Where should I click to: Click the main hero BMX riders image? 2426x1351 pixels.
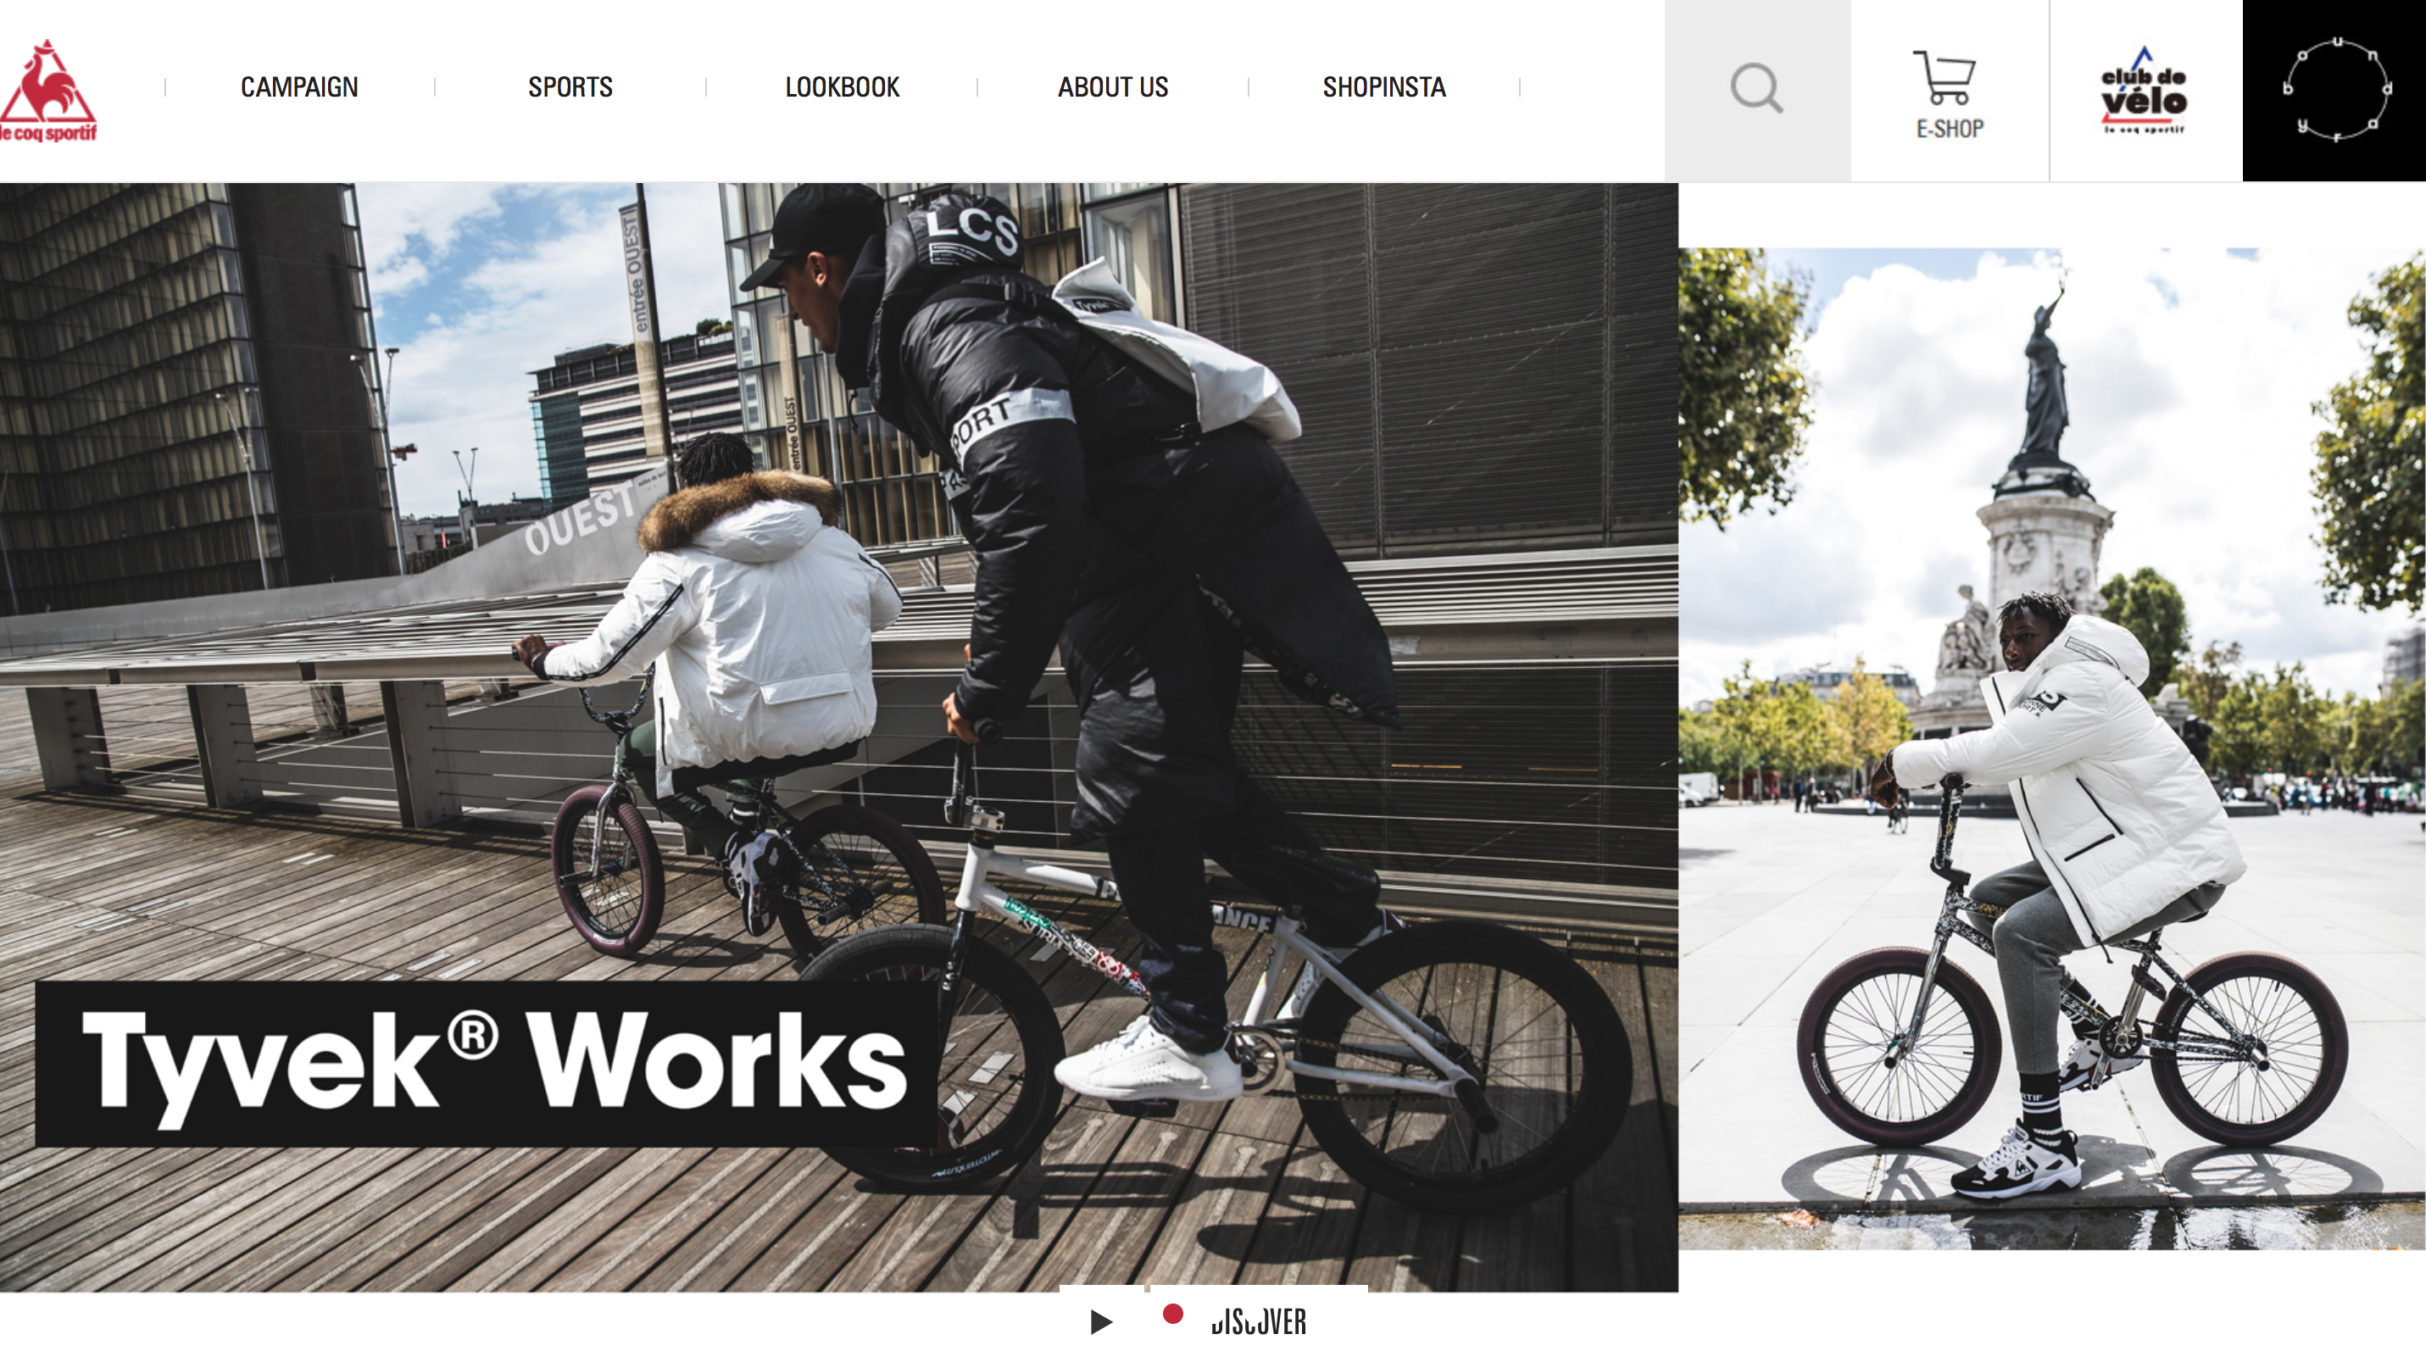pyautogui.click(x=838, y=737)
